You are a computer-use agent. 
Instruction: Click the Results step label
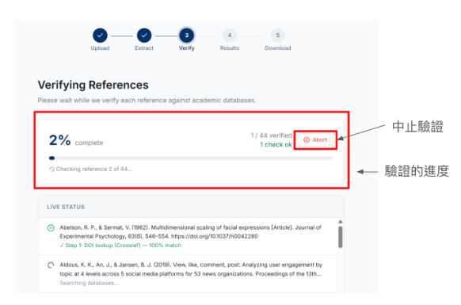pyautogui.click(x=230, y=48)
